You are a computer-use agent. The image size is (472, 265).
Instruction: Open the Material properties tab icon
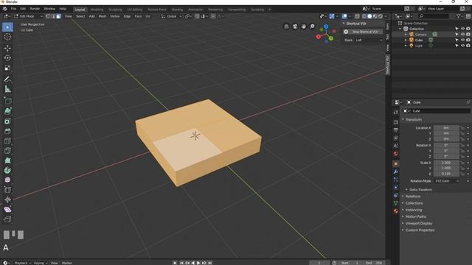coord(395,211)
